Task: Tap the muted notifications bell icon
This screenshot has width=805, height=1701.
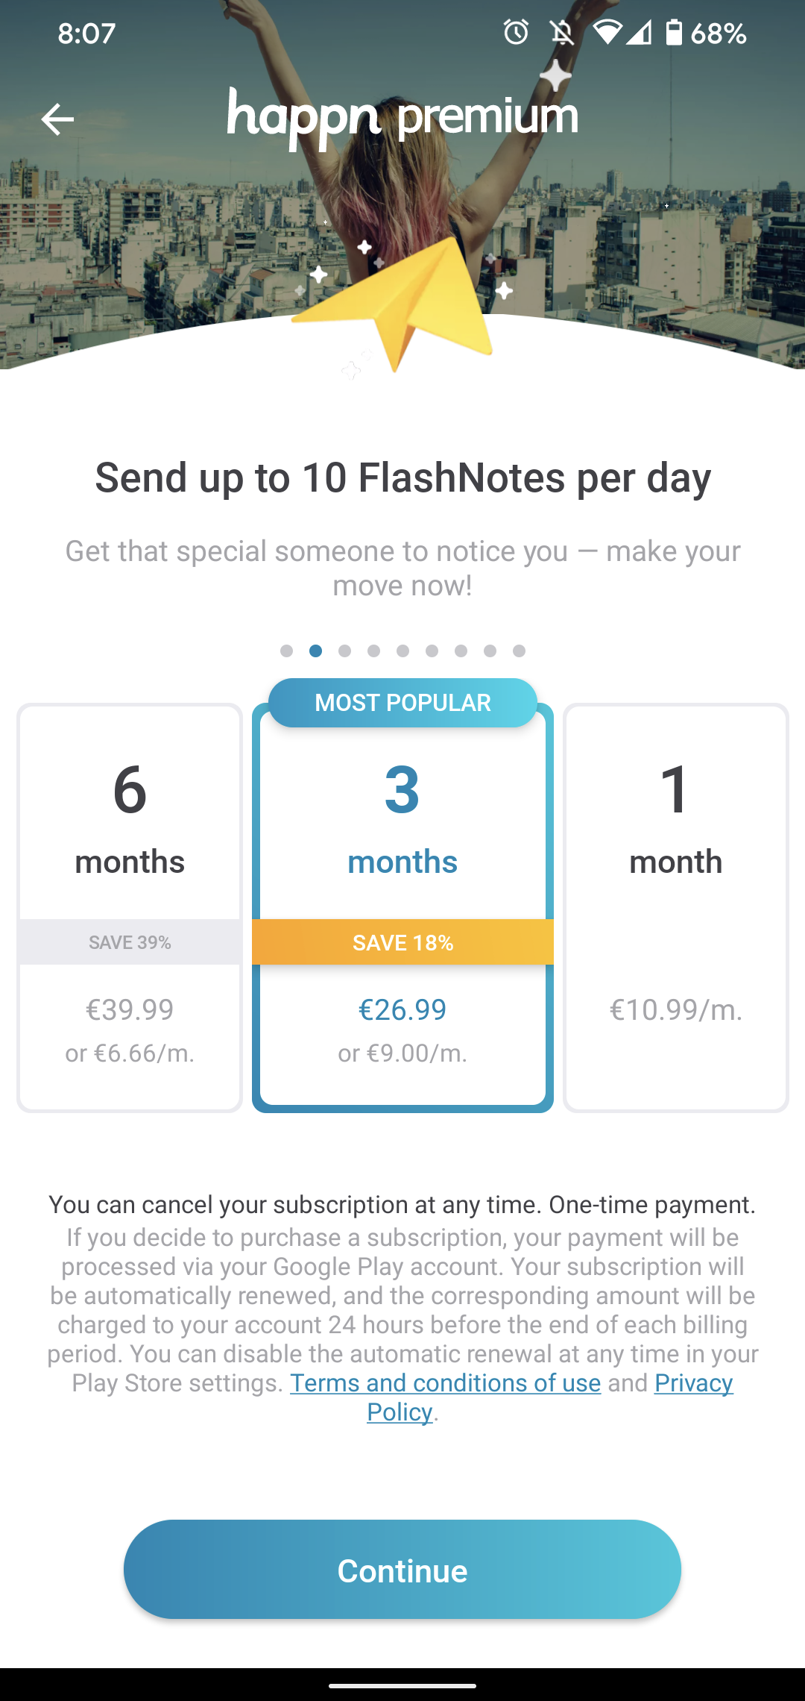Action: click(562, 33)
